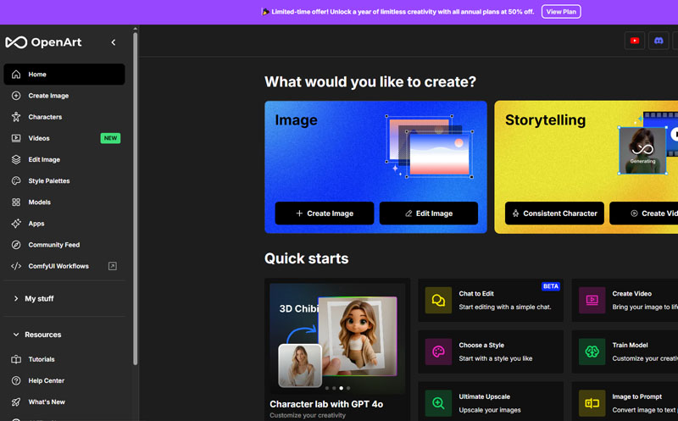Click the Tutorials book icon
Viewport: 678px width, 421px height.
(x=16, y=359)
